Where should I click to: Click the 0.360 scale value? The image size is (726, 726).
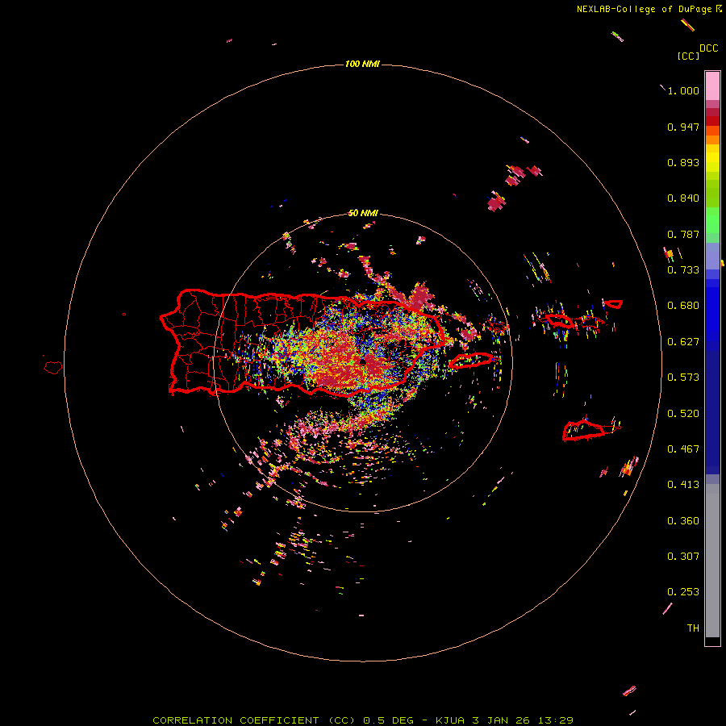tap(683, 521)
